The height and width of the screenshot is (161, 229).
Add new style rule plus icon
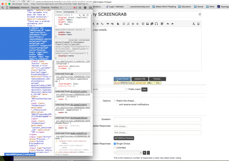tap(80, 15)
